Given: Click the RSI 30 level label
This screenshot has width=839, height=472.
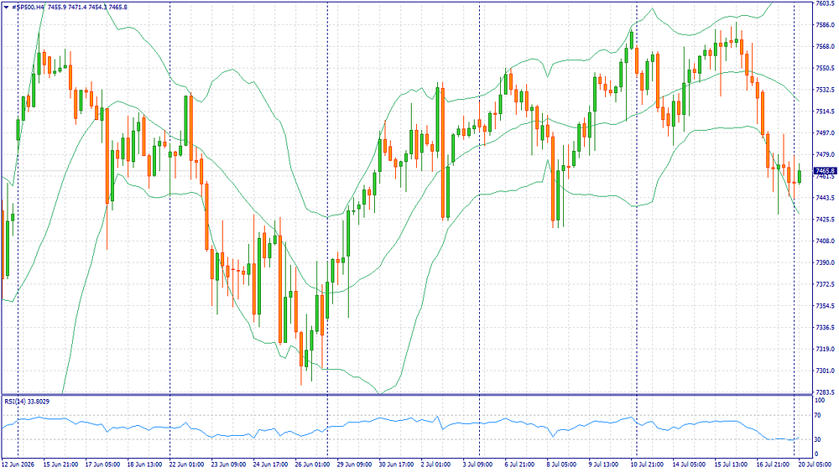Looking at the screenshot, I should point(817,439).
